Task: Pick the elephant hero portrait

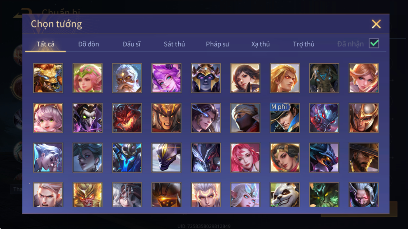Action: click(x=324, y=78)
